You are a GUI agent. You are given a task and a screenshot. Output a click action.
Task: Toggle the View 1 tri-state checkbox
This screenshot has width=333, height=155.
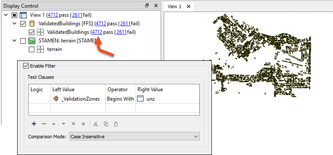[14, 15]
